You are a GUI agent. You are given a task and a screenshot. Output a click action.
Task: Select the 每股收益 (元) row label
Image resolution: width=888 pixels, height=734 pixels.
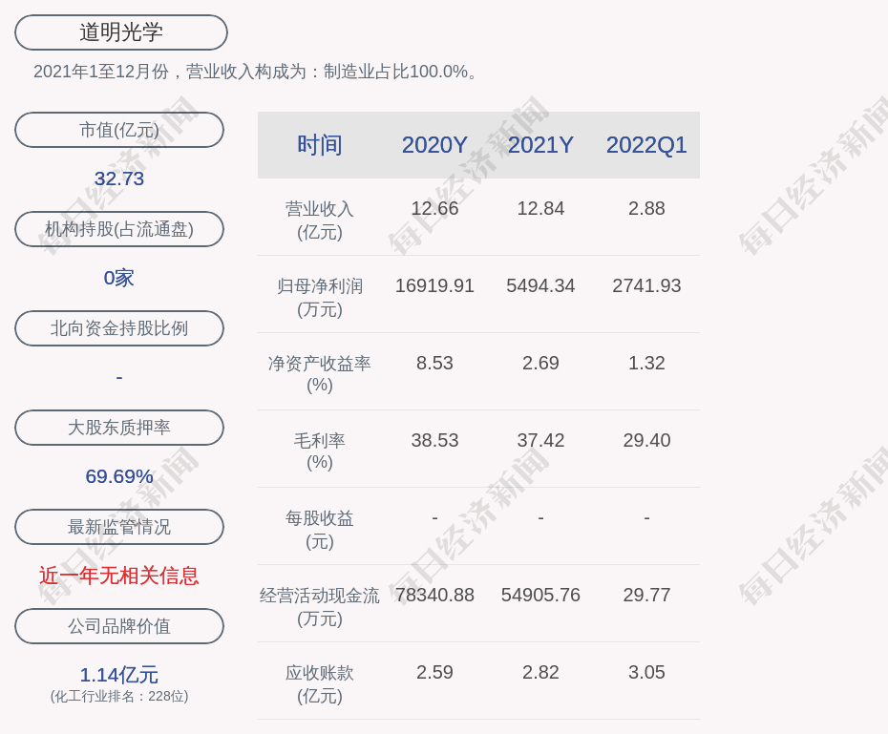click(320, 530)
